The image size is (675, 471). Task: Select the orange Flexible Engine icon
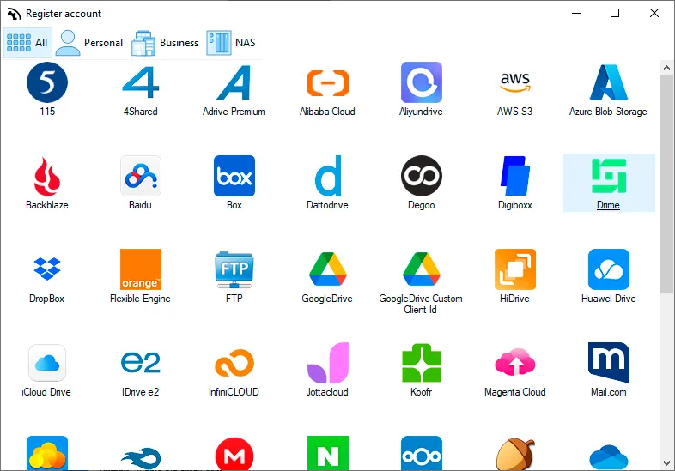140,269
